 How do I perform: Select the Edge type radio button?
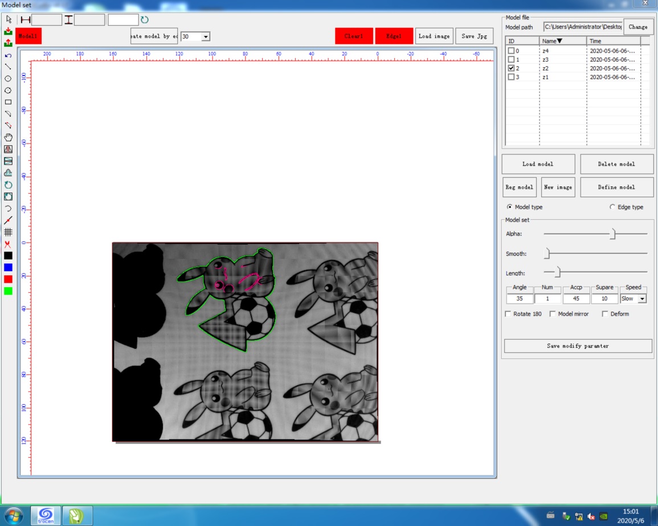coord(612,207)
